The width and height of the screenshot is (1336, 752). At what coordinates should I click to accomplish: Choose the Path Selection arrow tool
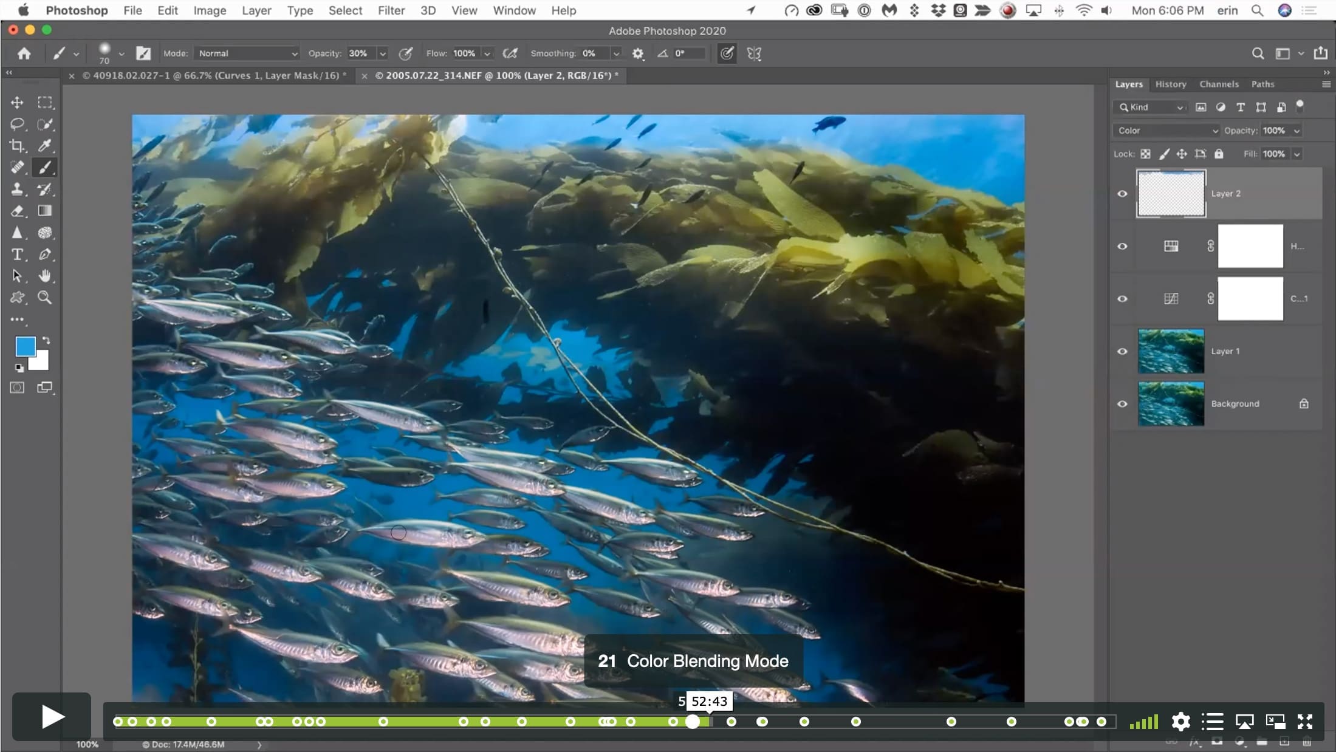[x=17, y=276]
